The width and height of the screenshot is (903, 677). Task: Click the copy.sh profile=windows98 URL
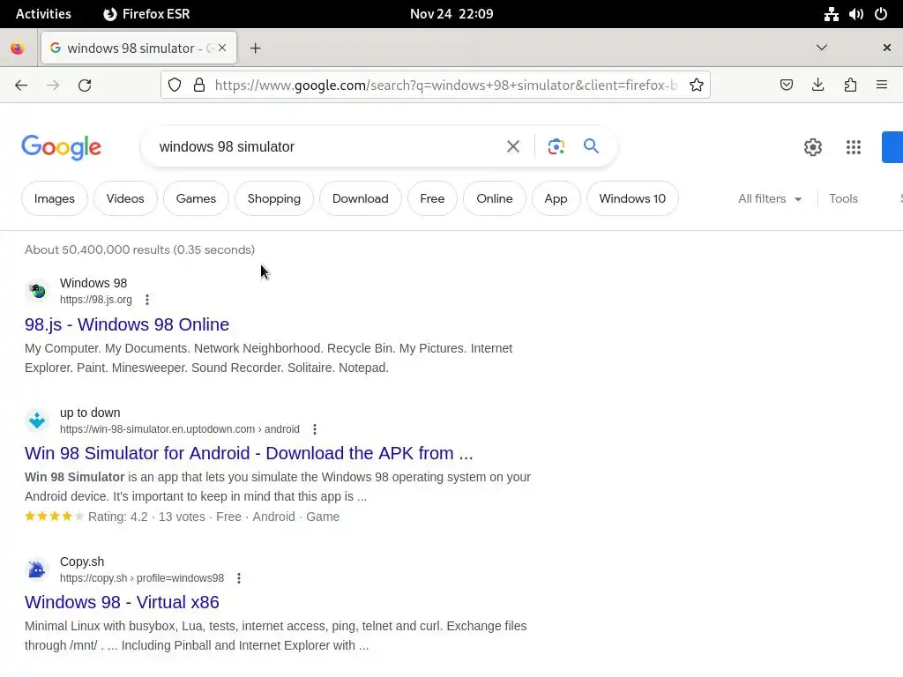tap(142, 578)
